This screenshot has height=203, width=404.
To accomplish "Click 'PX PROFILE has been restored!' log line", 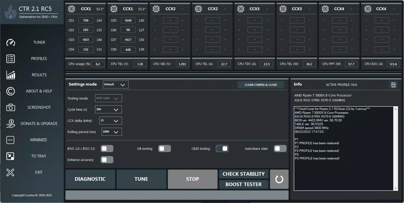I will 317,158.
